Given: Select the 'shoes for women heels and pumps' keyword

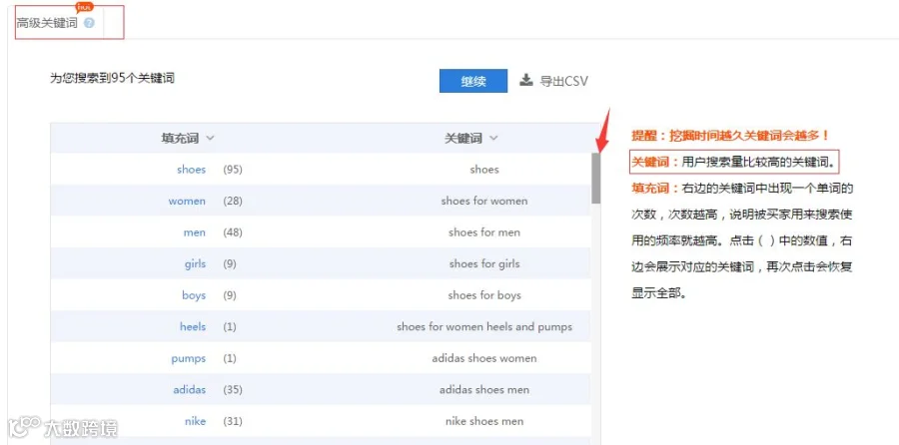Looking at the screenshot, I should (x=484, y=327).
